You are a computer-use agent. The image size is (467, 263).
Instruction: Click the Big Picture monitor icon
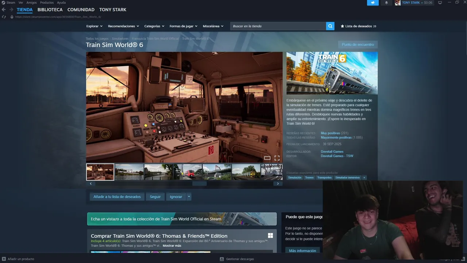[x=440, y=3]
